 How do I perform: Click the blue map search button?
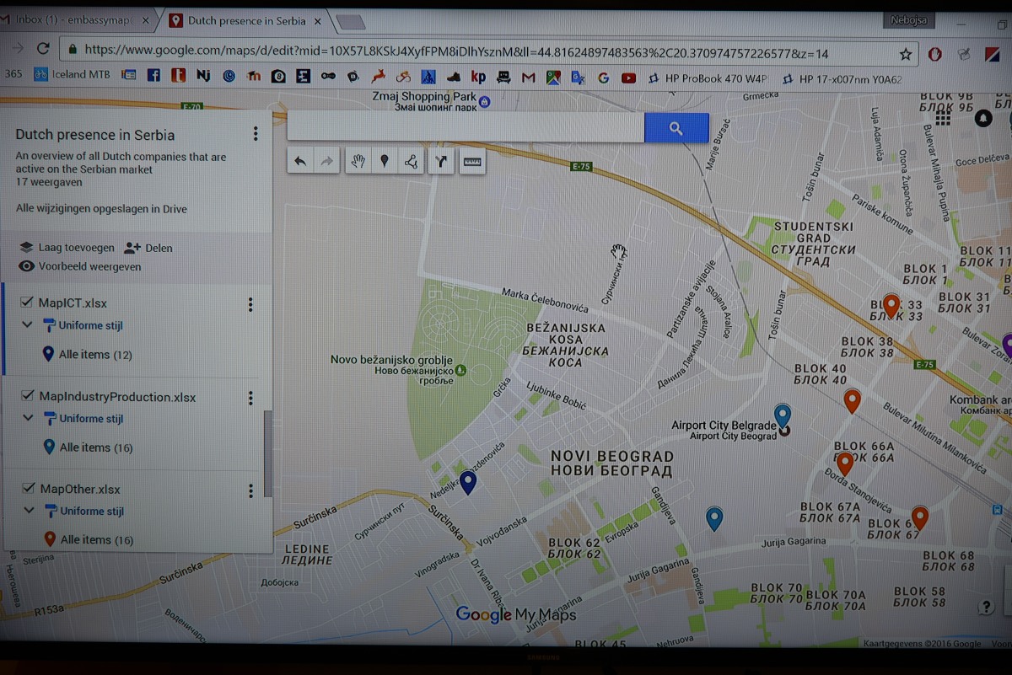(676, 128)
